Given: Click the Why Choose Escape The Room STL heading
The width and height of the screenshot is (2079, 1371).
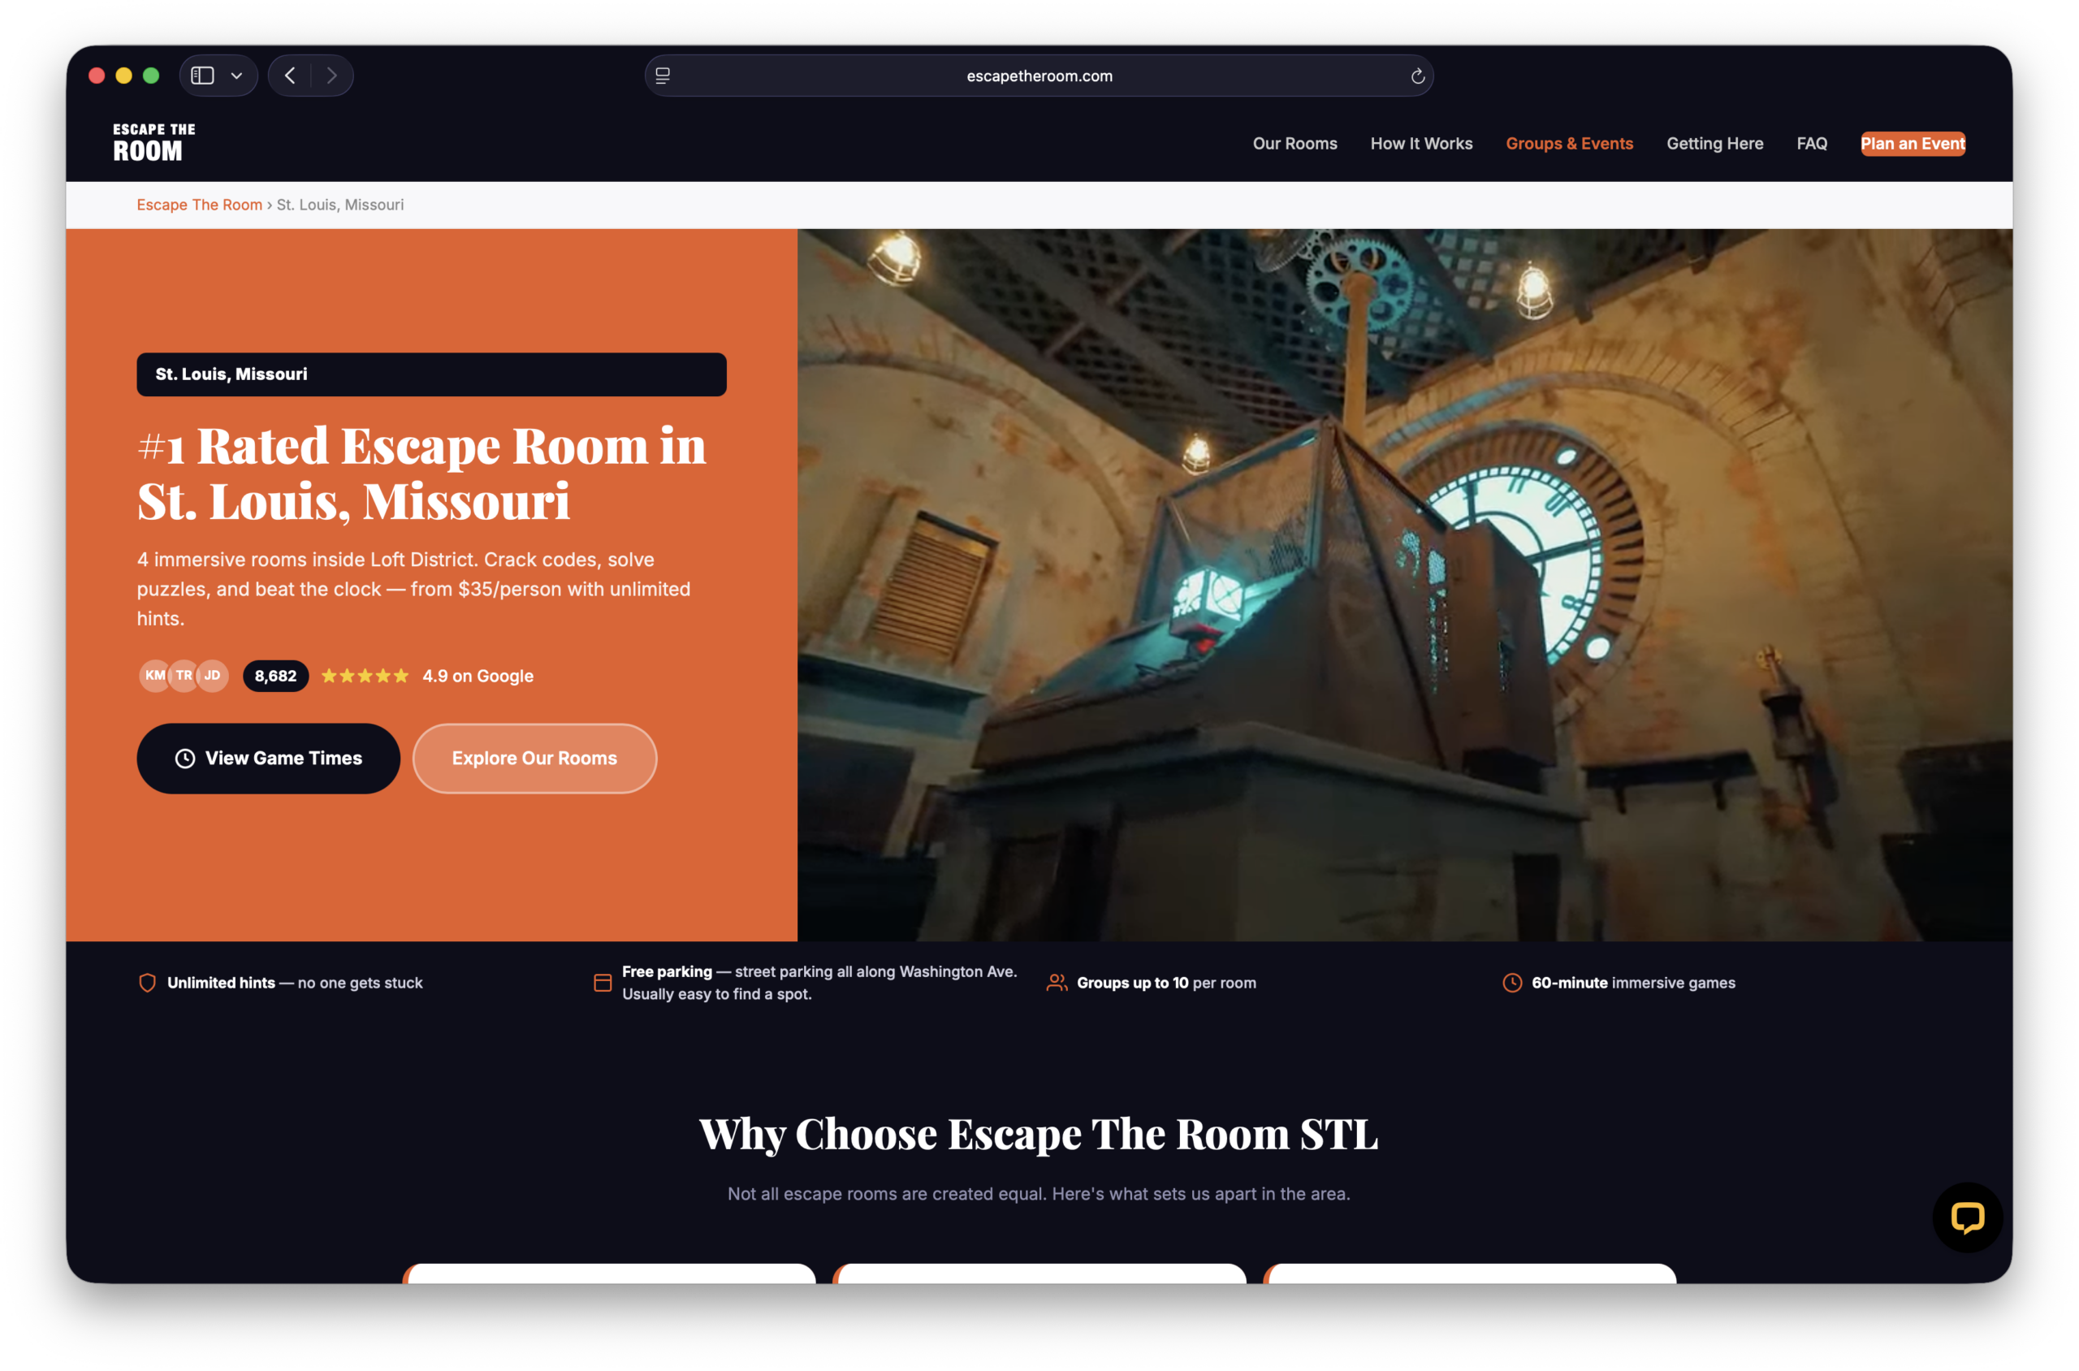Looking at the screenshot, I should click(x=1039, y=1134).
